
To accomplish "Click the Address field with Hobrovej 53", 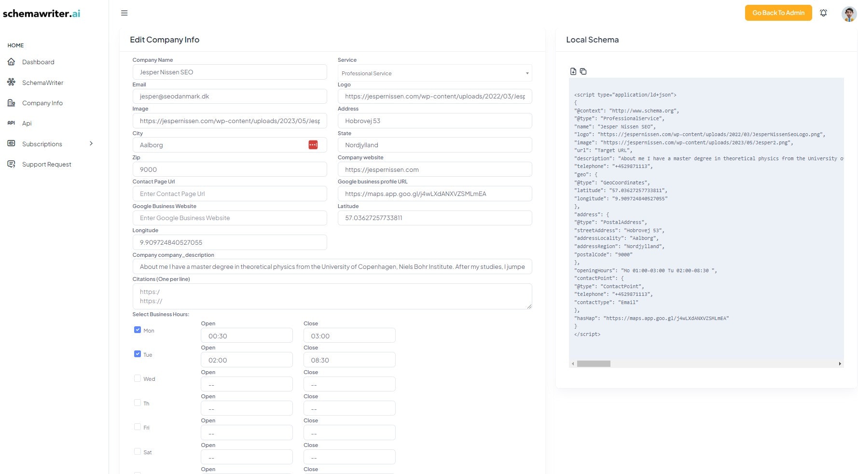I will (435, 121).
